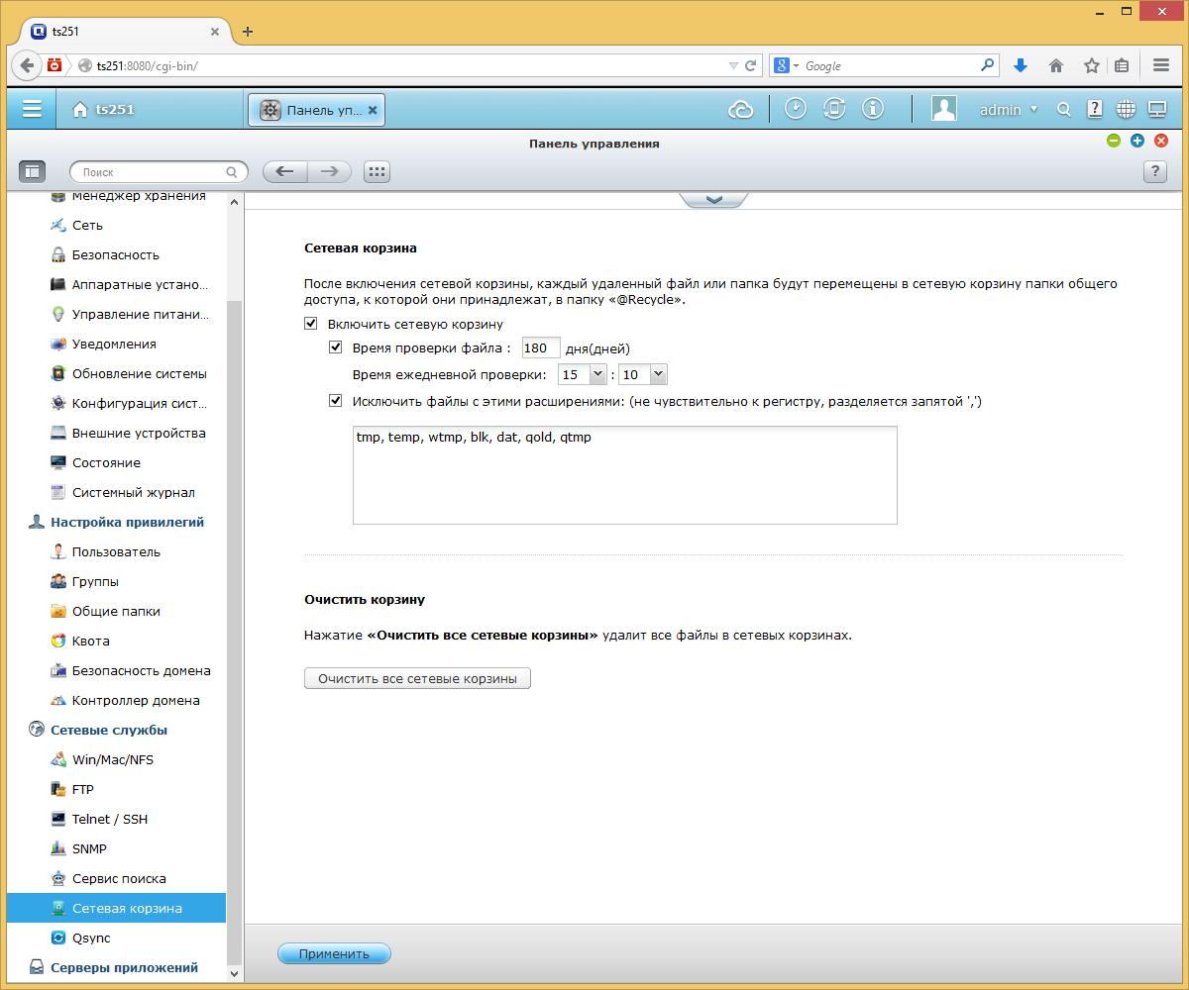The image size is (1189, 990).
Task: Click browser back arrow button
Action: (27, 65)
